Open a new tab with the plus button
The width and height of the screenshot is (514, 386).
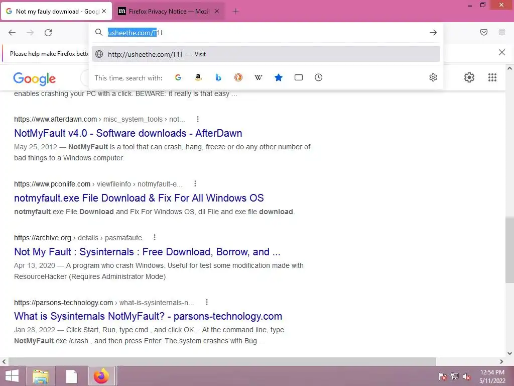235,12
